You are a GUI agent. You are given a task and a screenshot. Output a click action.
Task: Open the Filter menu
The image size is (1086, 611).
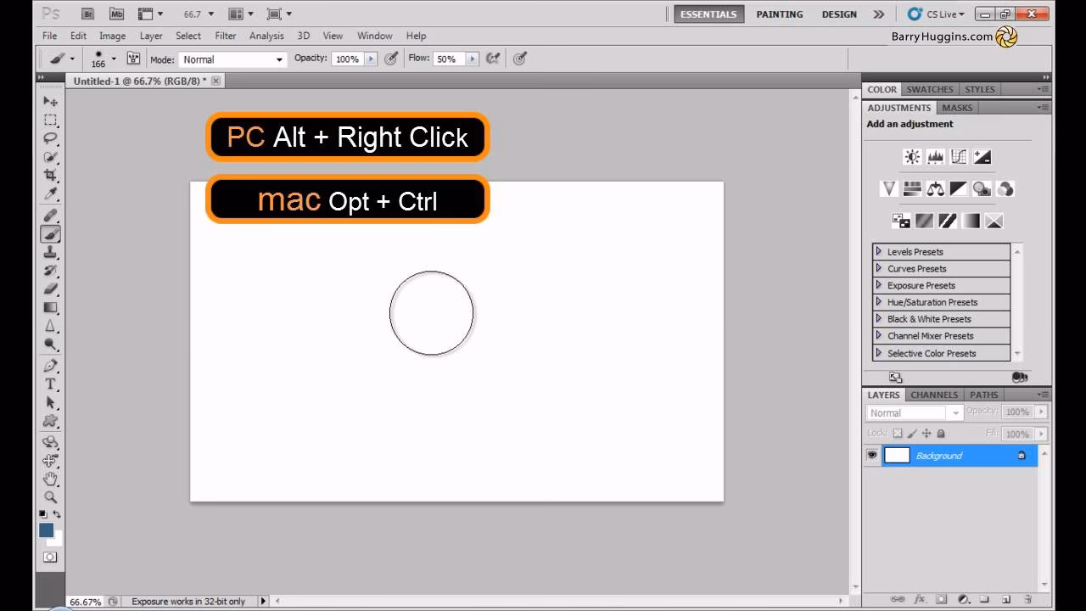coord(225,36)
